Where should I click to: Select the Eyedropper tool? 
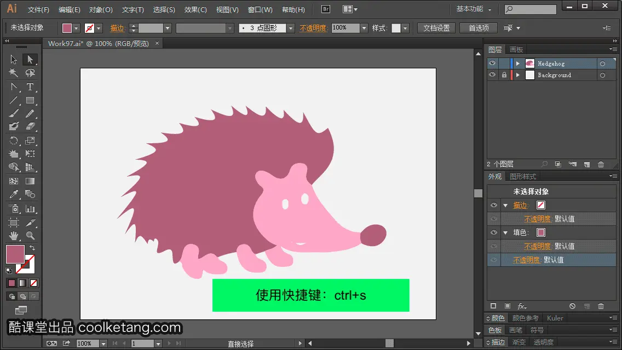pos(14,194)
